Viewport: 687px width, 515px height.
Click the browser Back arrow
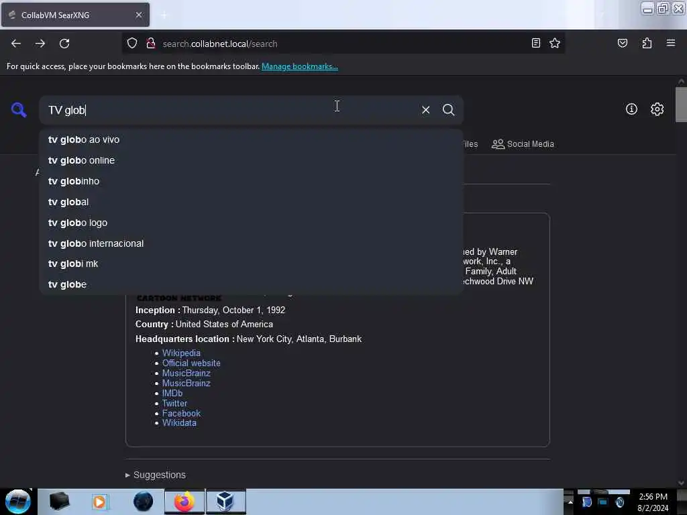[x=16, y=44]
